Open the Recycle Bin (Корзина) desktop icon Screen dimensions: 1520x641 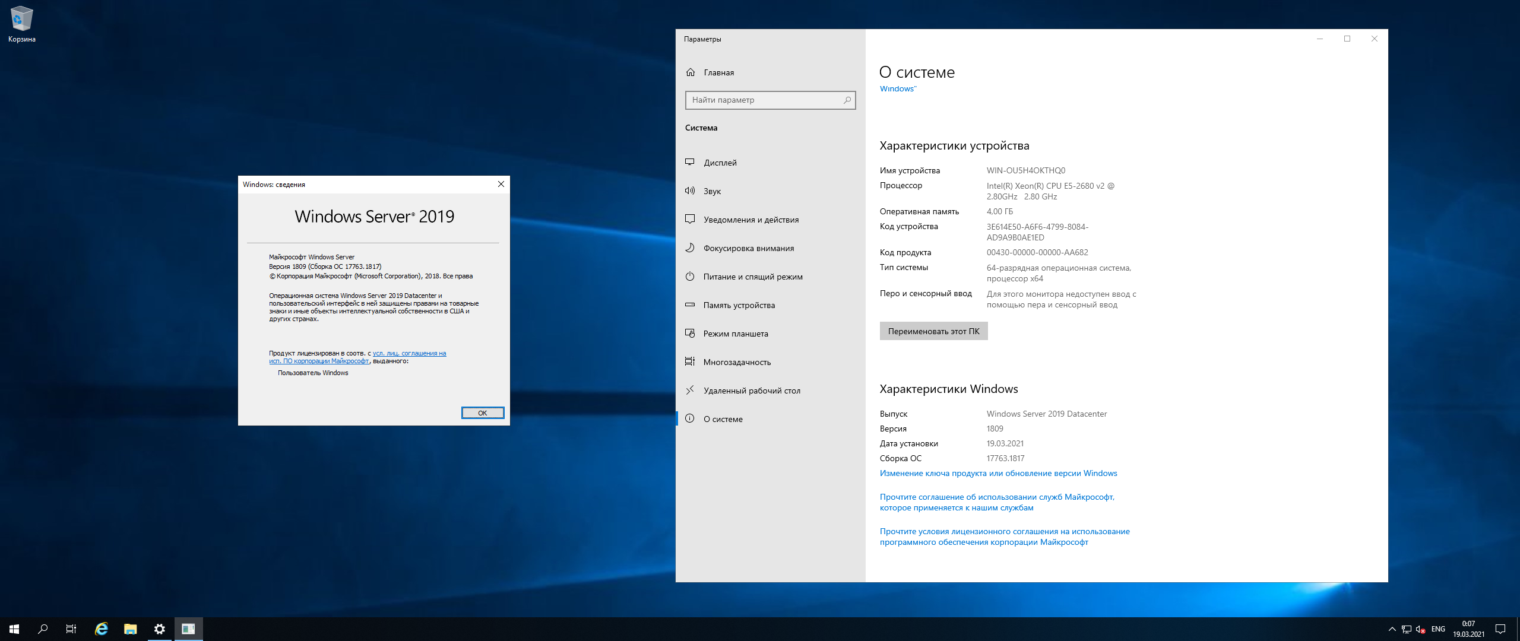point(22,24)
